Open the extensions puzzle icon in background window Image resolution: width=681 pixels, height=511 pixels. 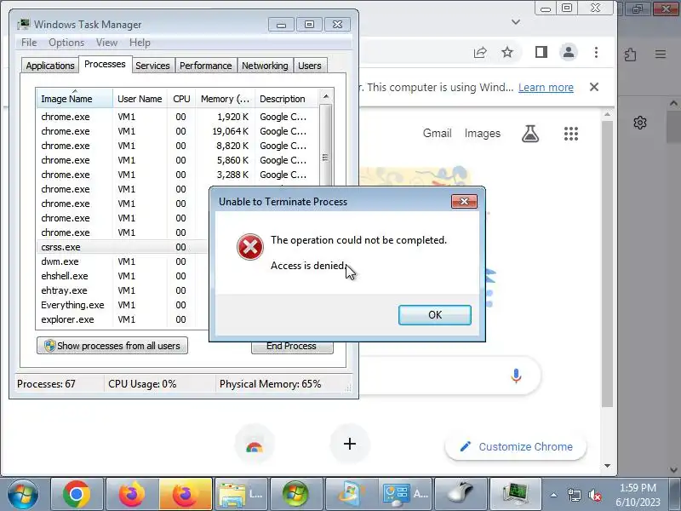[630, 55]
